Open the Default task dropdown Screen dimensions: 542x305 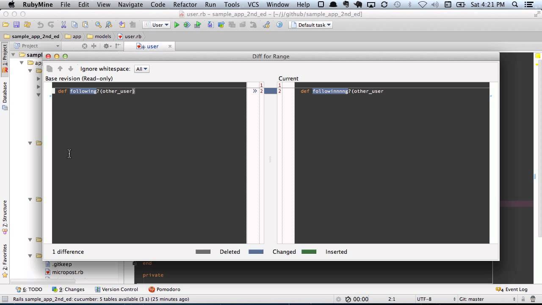coord(311,25)
